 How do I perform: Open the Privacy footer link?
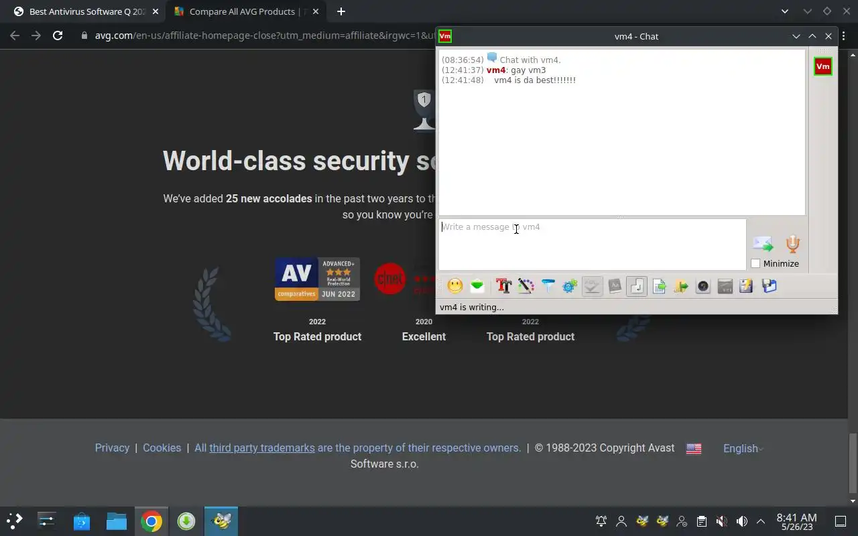(112, 448)
